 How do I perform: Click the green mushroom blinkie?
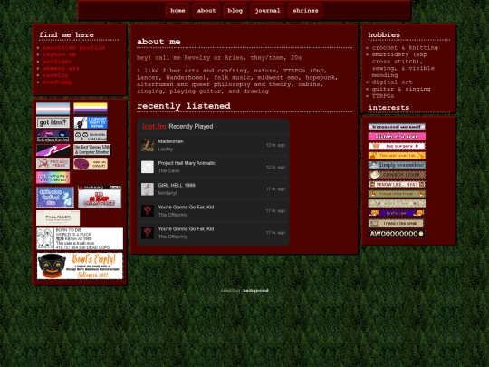tap(397, 194)
